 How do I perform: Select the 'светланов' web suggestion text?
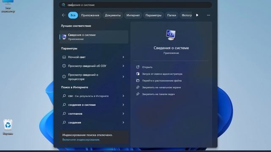(75, 114)
